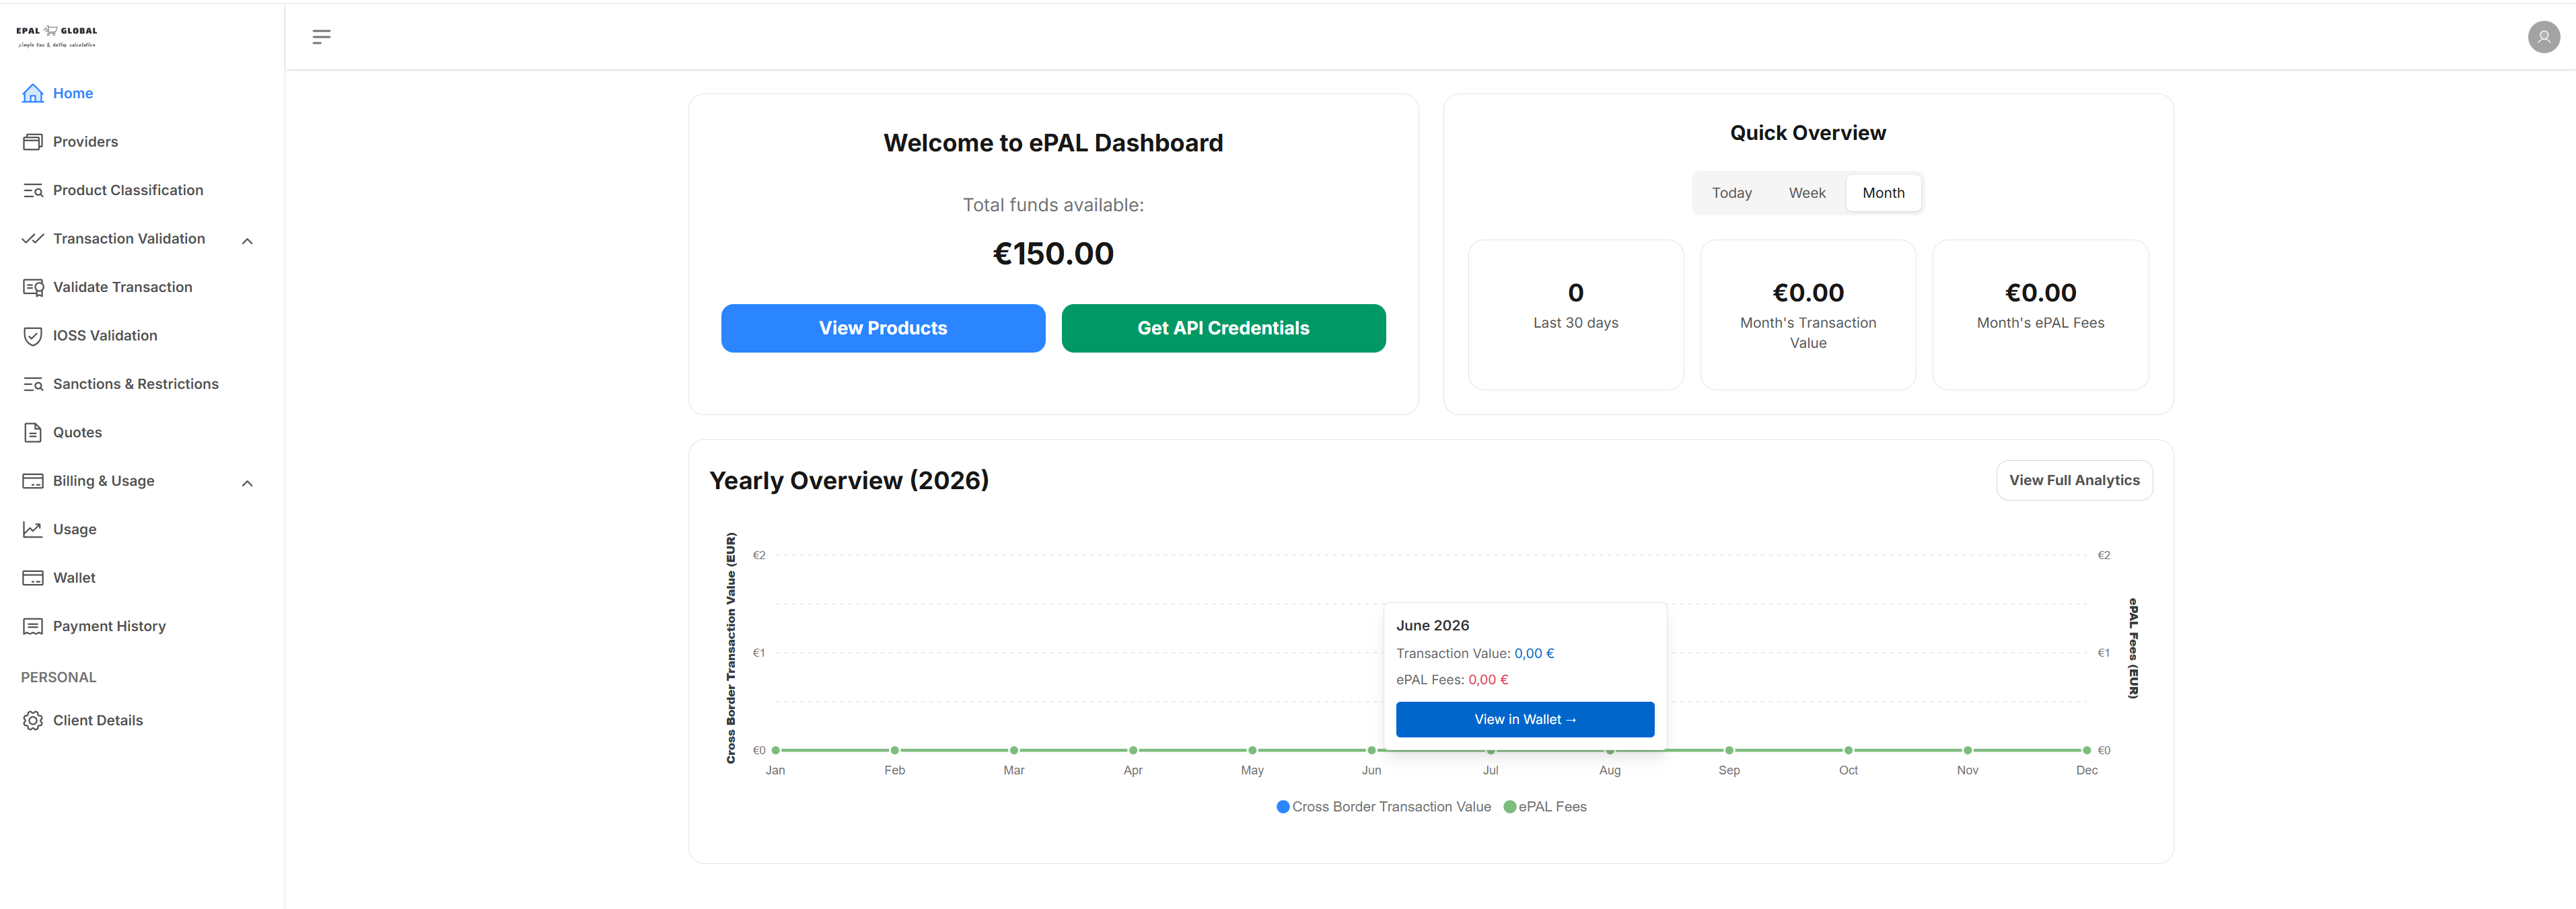Image resolution: width=2576 pixels, height=909 pixels.
Task: Open Payment History page
Action: [x=109, y=627]
